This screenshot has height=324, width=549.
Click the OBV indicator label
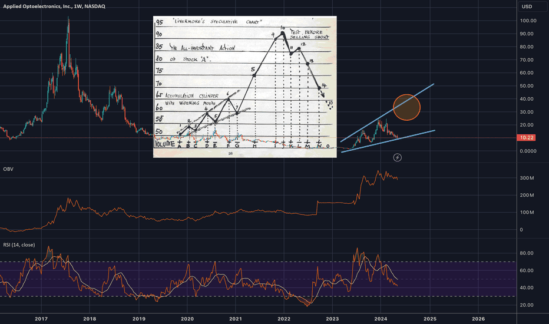tap(8, 169)
